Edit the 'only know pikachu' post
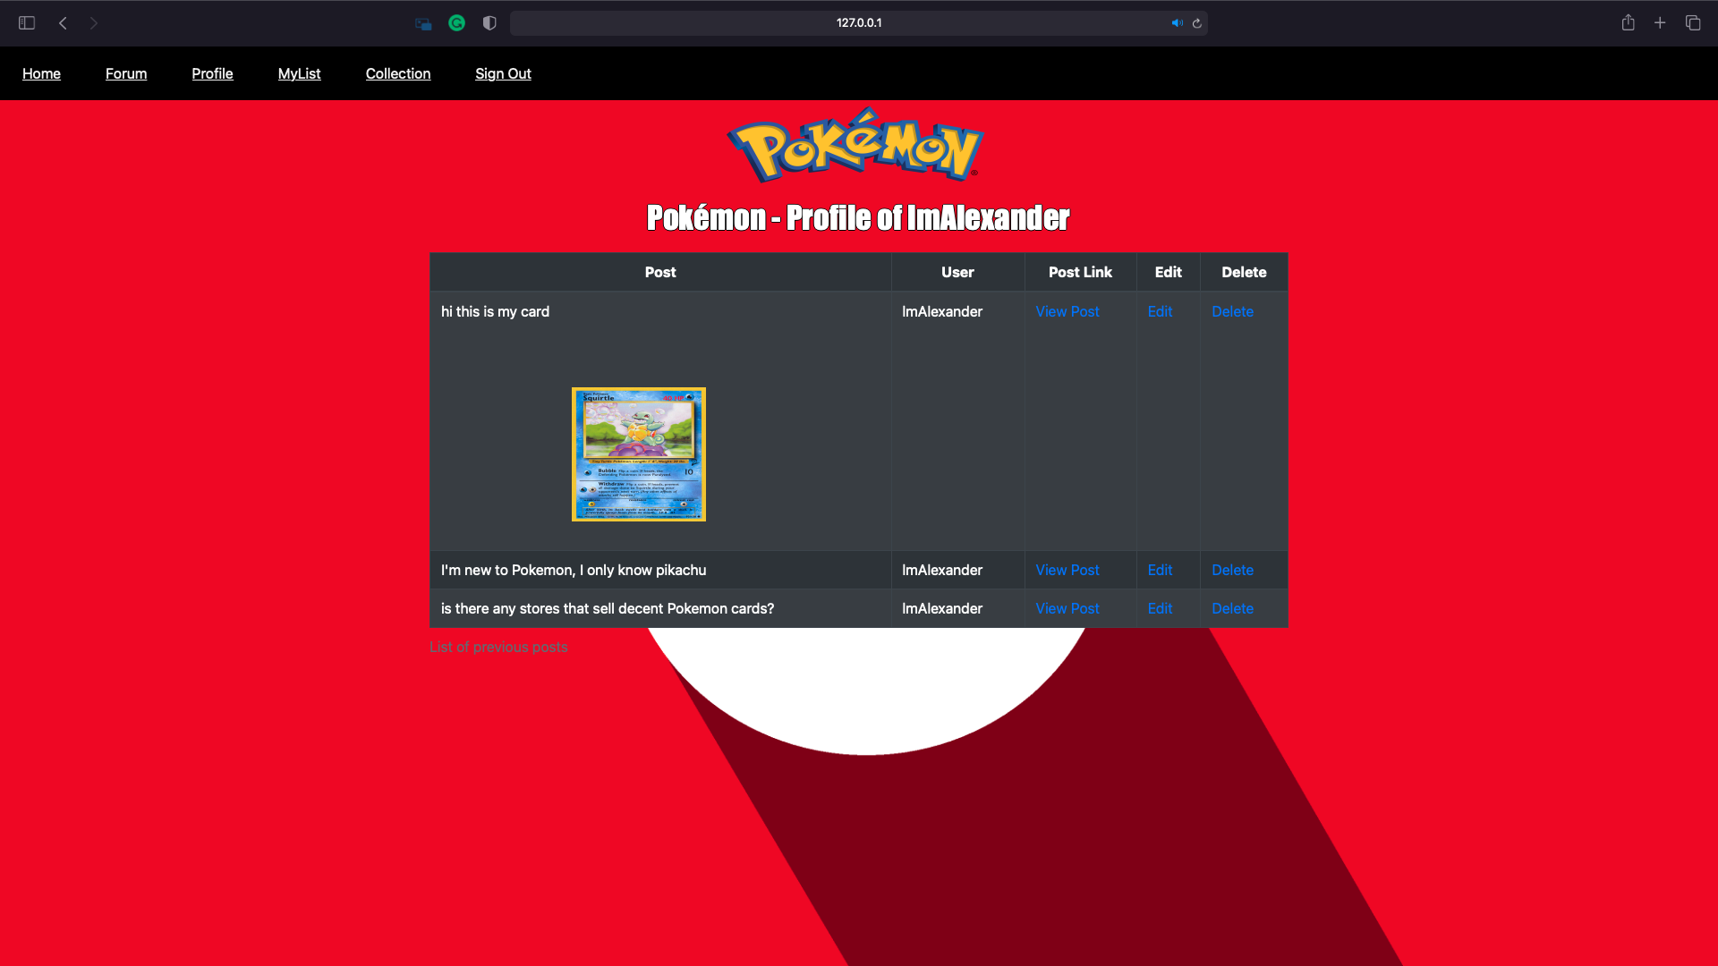This screenshot has height=966, width=1718. tap(1160, 570)
